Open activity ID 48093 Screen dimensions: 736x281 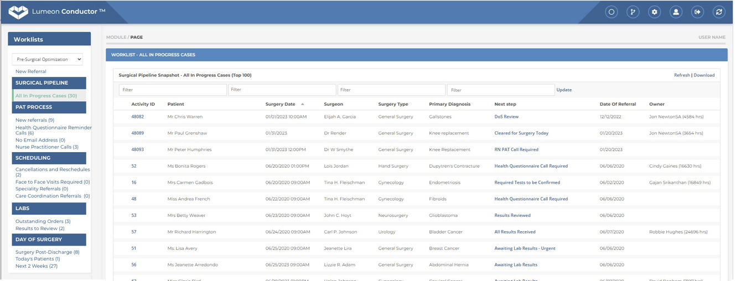(138, 150)
